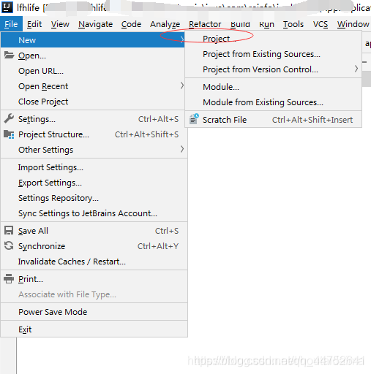The width and height of the screenshot is (371, 374).
Task: Expand the Other Settings submenu arrow
Action: click(181, 149)
